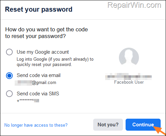The image size is (166, 136).
Task: Click the Facebook User caption
Action: [129, 82]
